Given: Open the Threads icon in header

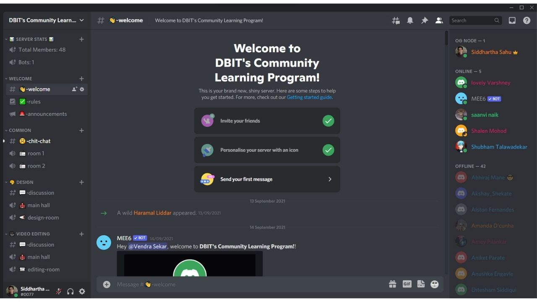Looking at the screenshot, I should pos(396,20).
